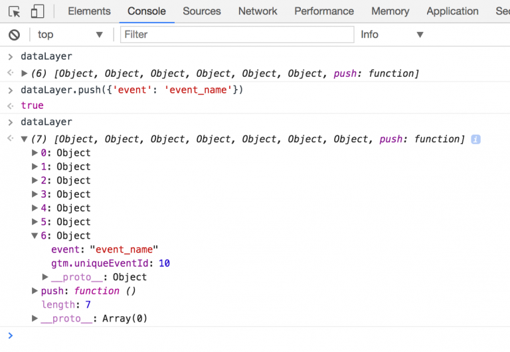Collapse the expanded (7) array result

coord(25,139)
